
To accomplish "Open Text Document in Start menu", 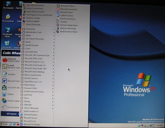I will click(11, 107).
